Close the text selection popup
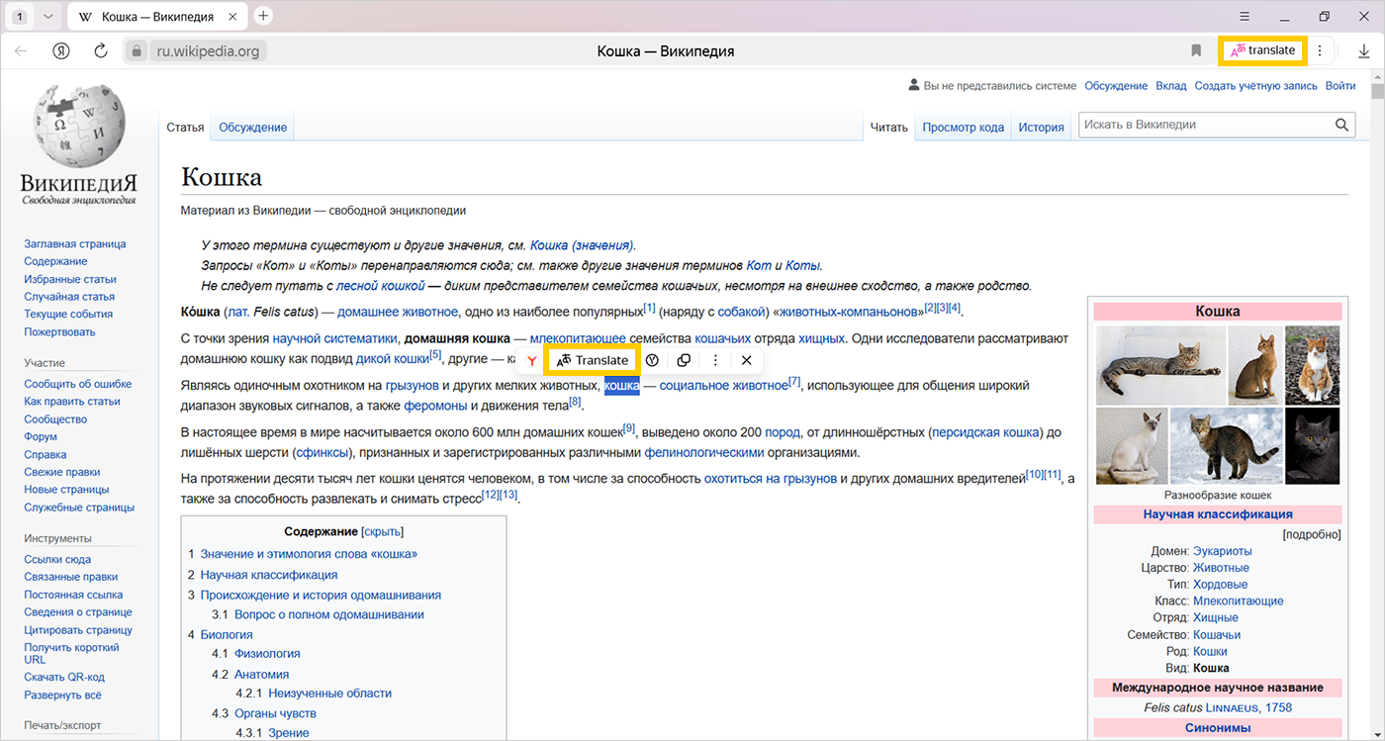 click(747, 360)
